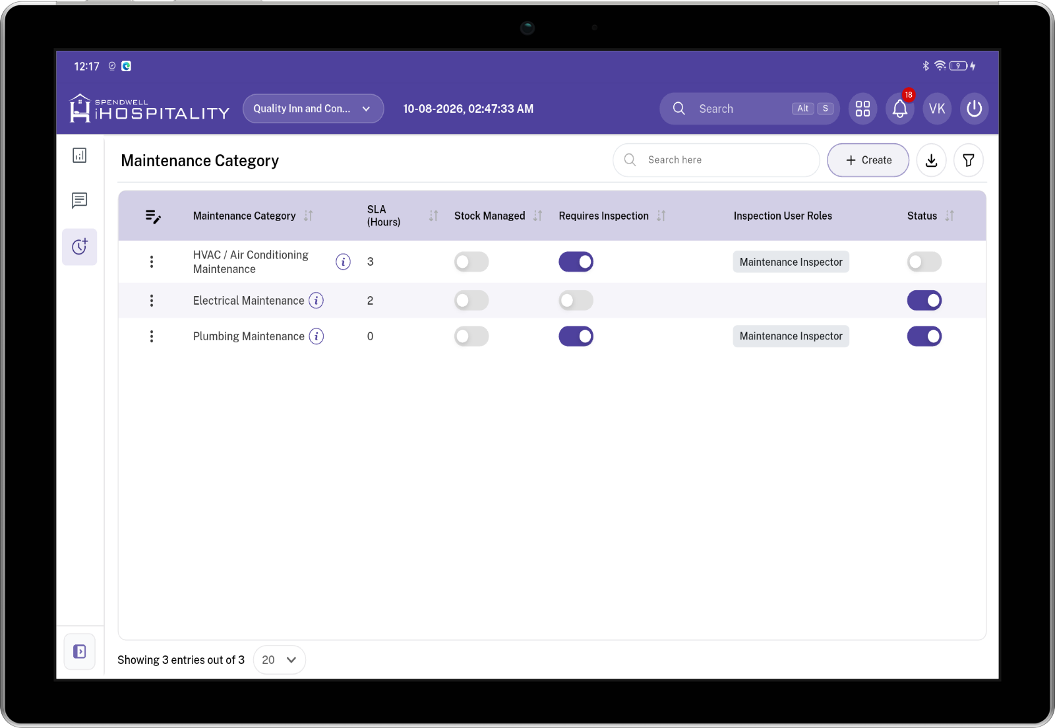The image size is (1055, 728).
Task: Click the iHospitality logo
Action: click(x=149, y=108)
